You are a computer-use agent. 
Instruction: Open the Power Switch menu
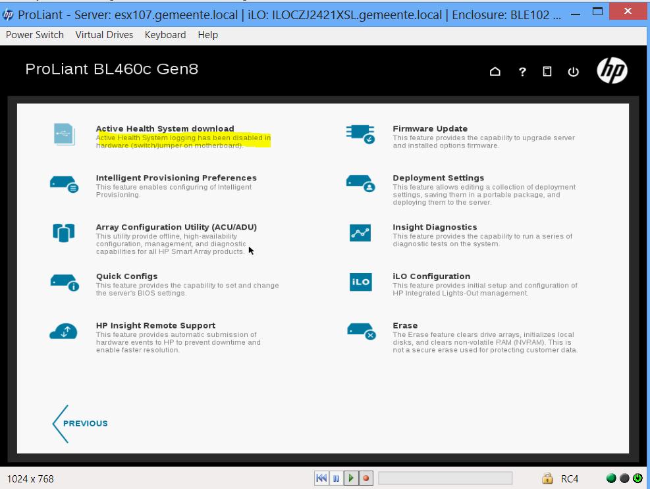pos(35,35)
